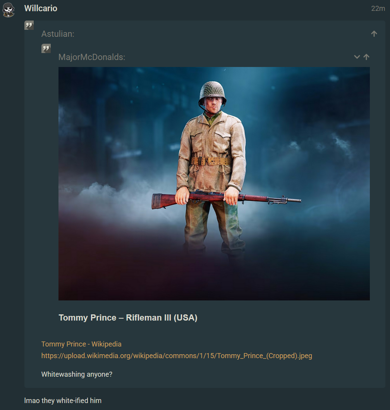The height and width of the screenshot is (410, 390).
Task: Open the upload.wikimedia.org Tommy_Prince jpeg link
Action: pos(177,356)
